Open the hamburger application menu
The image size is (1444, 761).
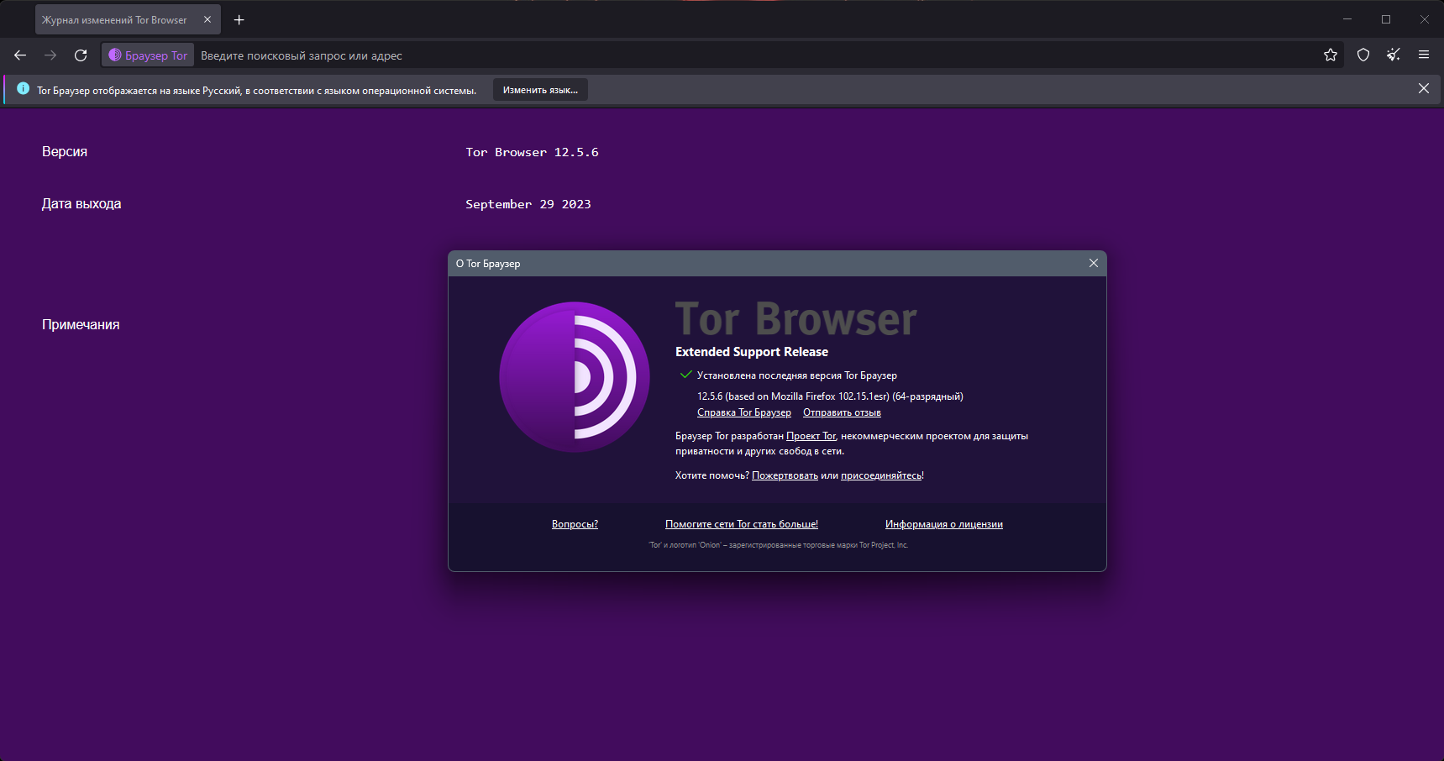1424,55
